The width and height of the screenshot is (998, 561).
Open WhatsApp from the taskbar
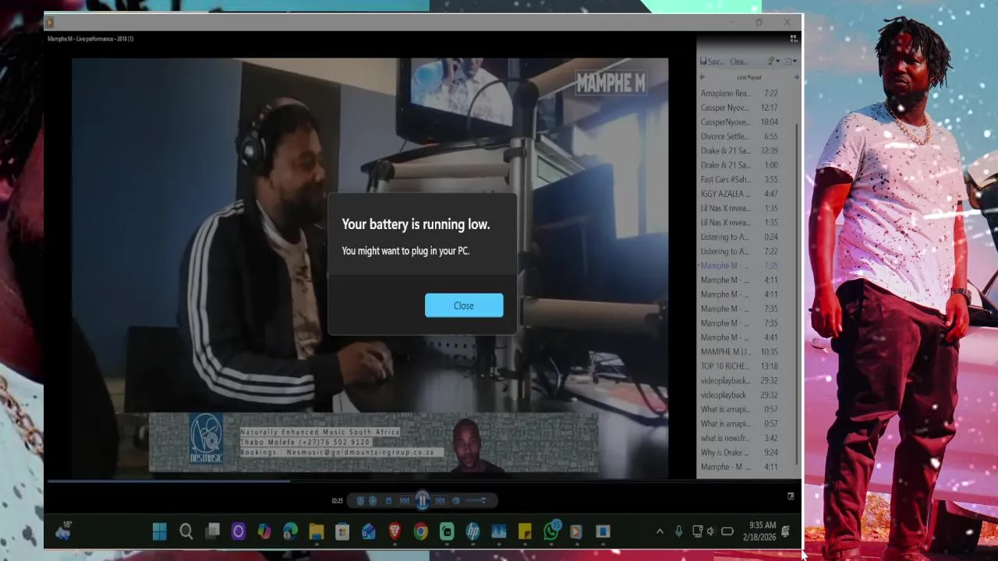pyautogui.click(x=551, y=531)
